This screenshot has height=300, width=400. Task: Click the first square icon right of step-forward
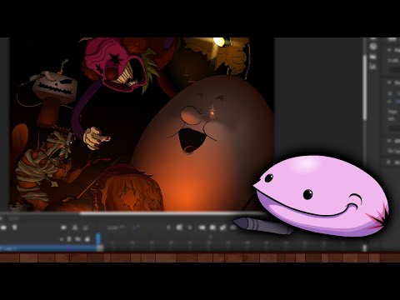click(202, 227)
